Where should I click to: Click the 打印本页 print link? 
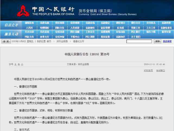click(x=148, y=71)
